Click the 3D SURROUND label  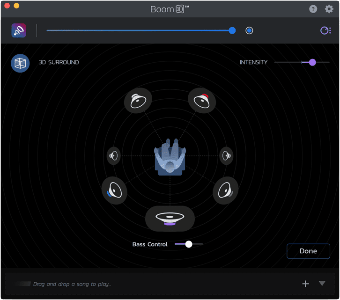(x=59, y=62)
